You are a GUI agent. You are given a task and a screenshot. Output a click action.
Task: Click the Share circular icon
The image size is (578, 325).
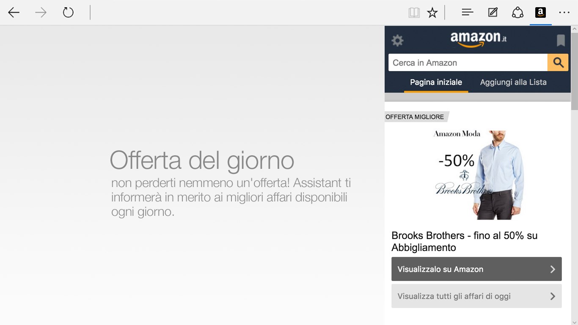(x=517, y=13)
